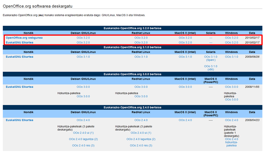Viewport: 263px width, 153px height.
Task: Download OOo 3.0.0 for RedHat Linux
Action: [141, 87]
